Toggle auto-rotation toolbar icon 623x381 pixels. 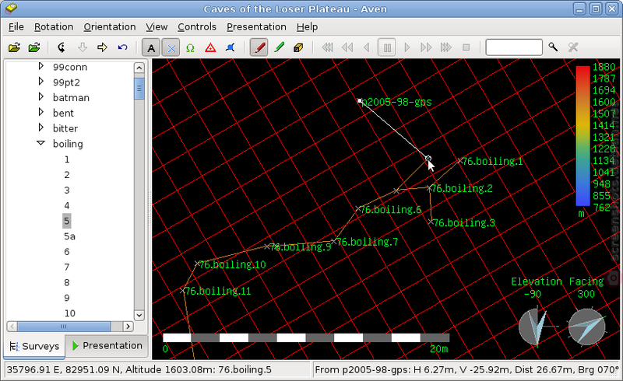pyautogui.click(x=62, y=47)
